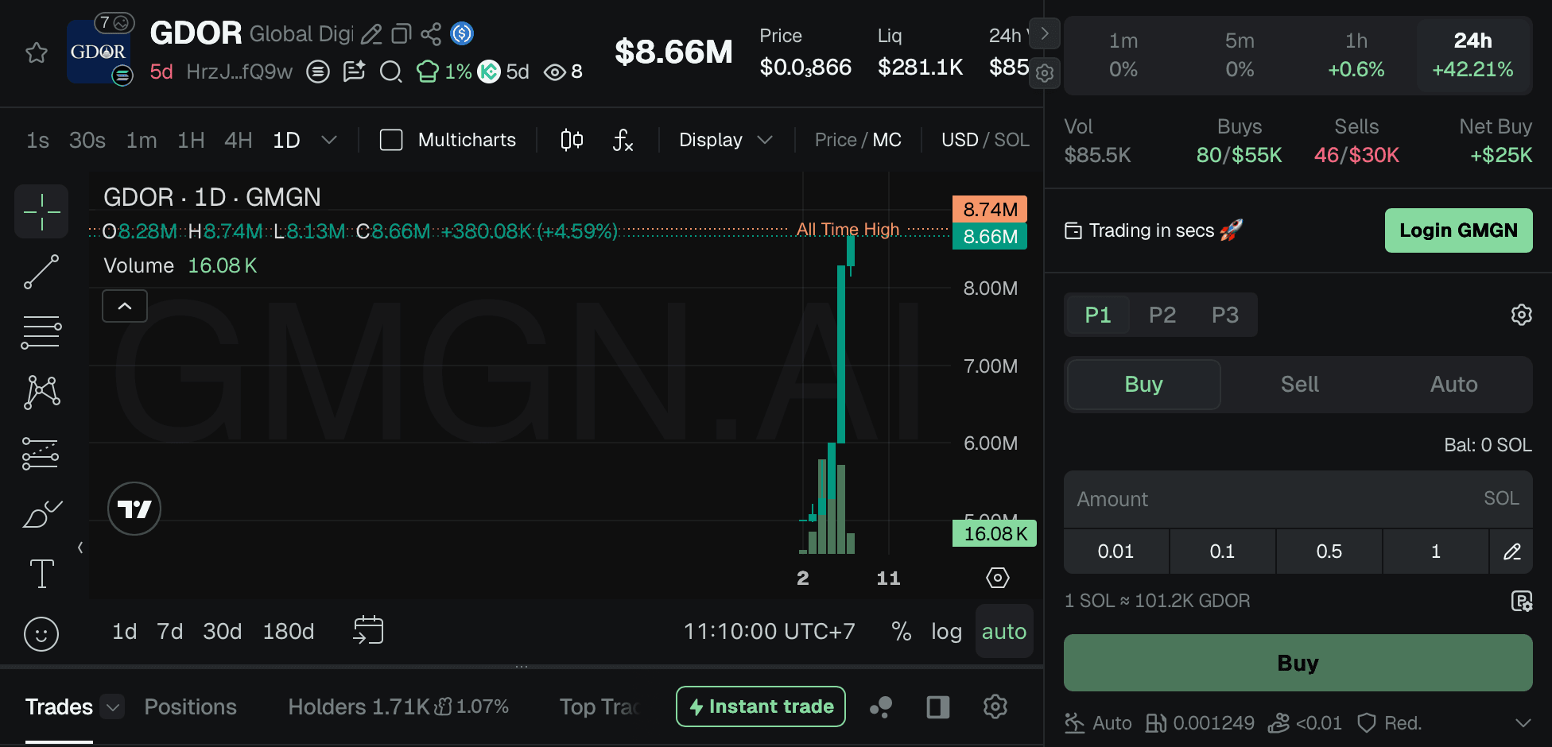Toggle percent scale on chart
Screen dimensions: 1552x747
[901, 631]
